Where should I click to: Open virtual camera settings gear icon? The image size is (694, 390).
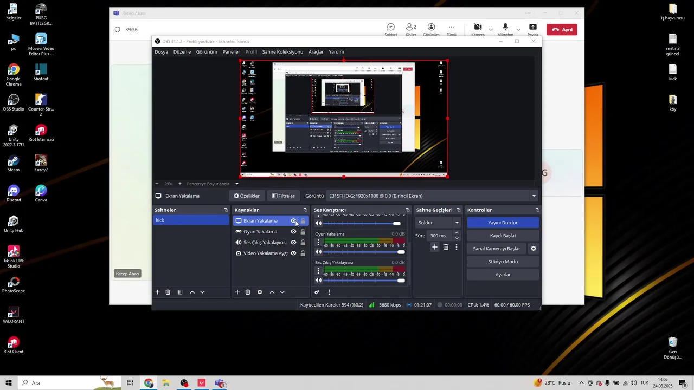coord(534,249)
